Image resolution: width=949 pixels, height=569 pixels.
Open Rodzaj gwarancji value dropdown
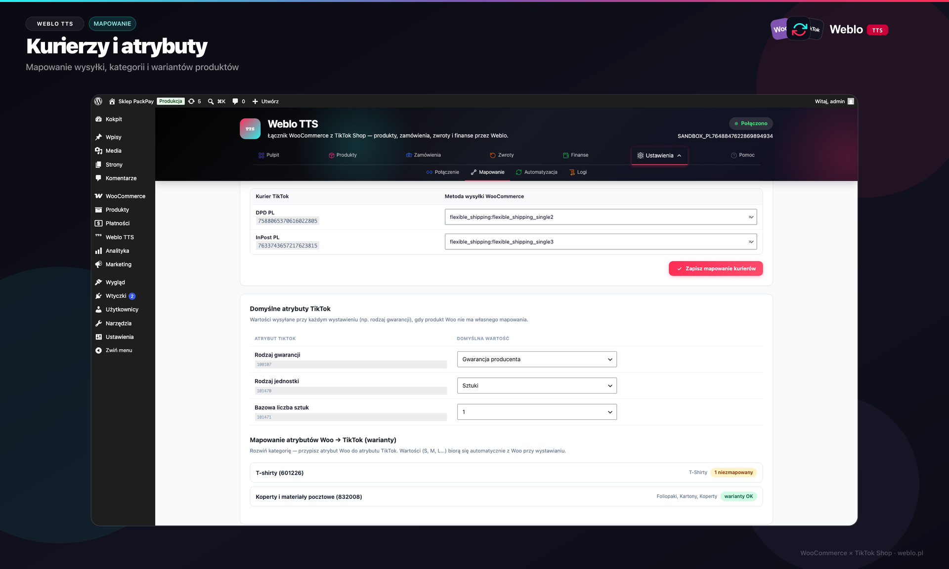[537, 359]
